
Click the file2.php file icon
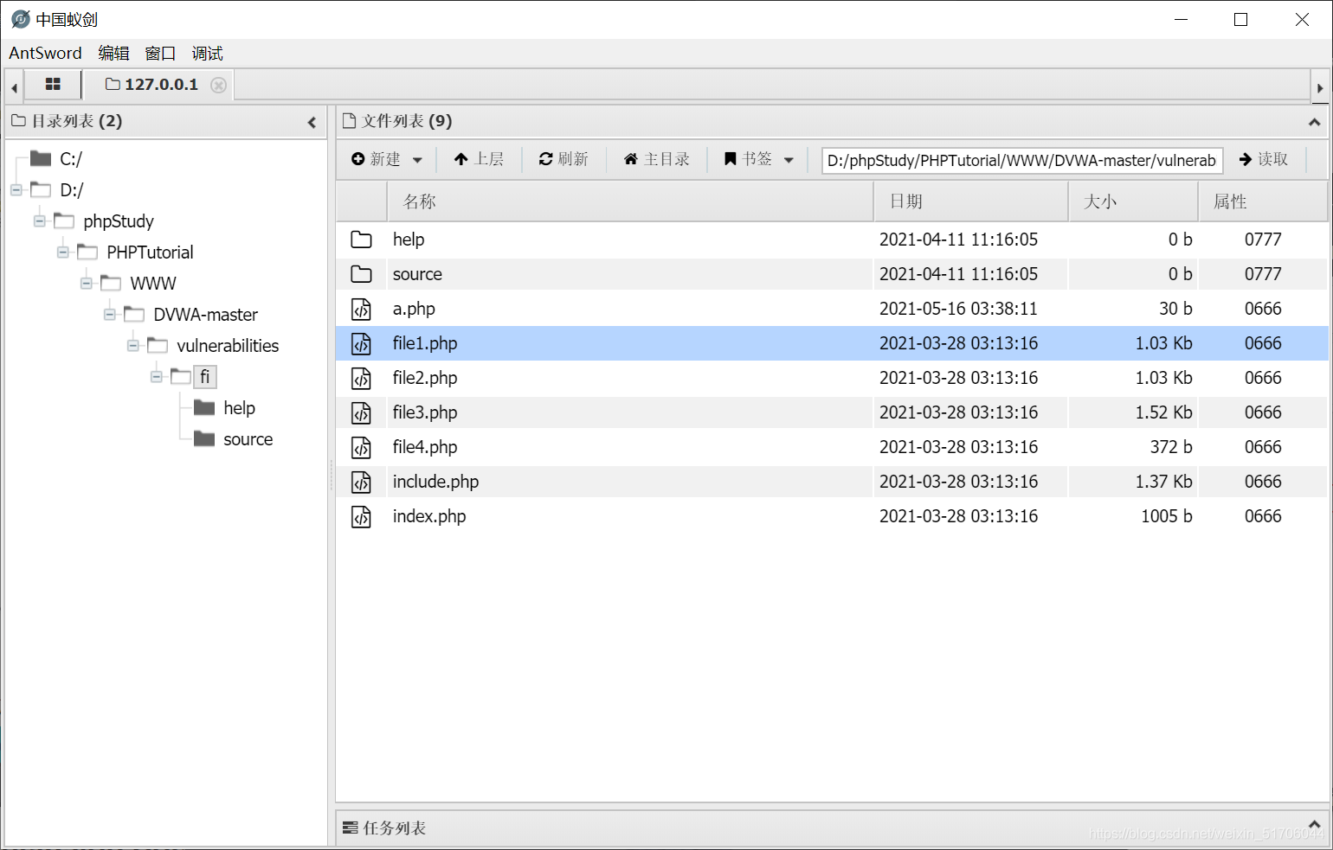point(361,378)
